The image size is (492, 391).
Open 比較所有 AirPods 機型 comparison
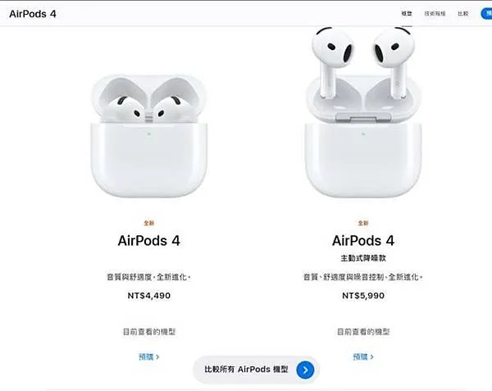point(257,370)
